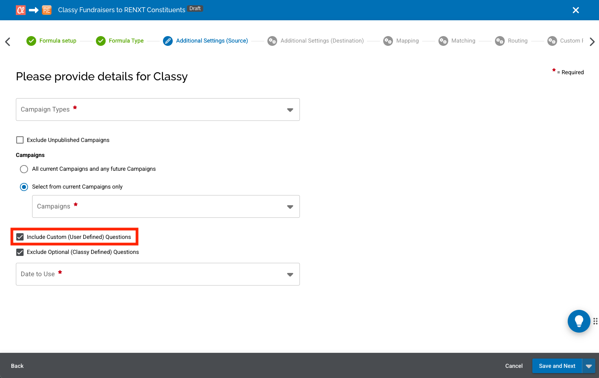
Task: Open the lightbulb help icon
Action: 579,321
